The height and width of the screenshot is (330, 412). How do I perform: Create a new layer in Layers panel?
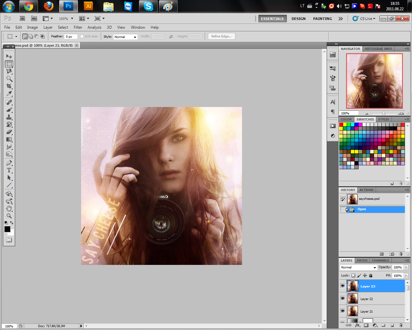(x=392, y=325)
